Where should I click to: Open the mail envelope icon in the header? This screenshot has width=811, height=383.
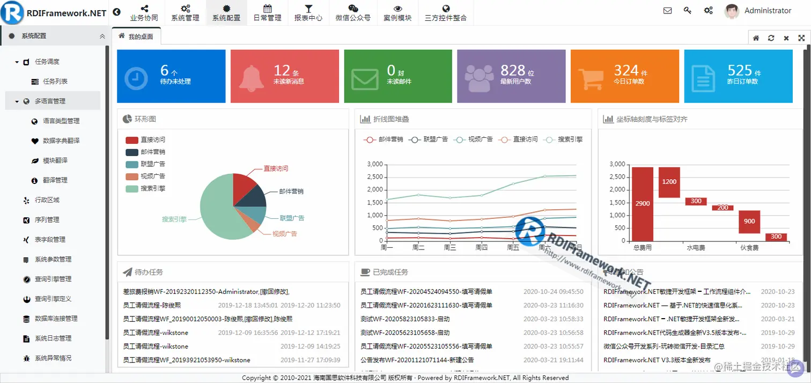coord(668,11)
